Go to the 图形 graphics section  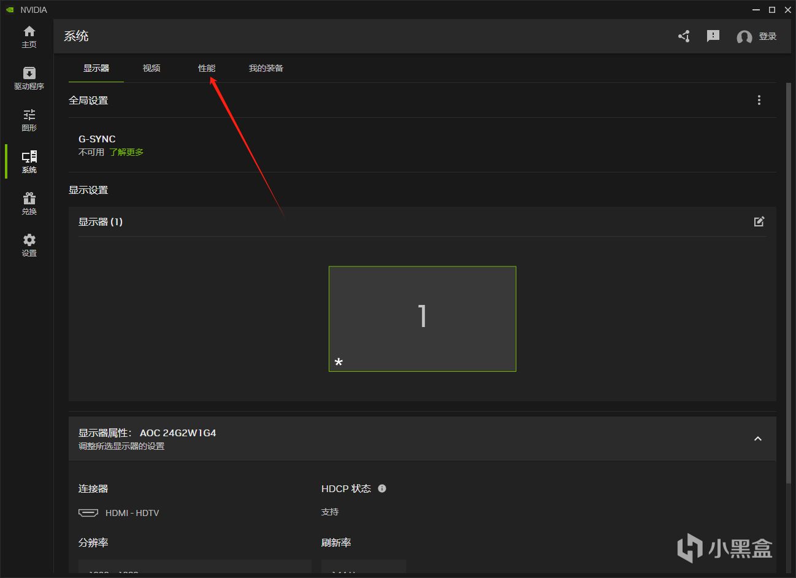pyautogui.click(x=29, y=120)
